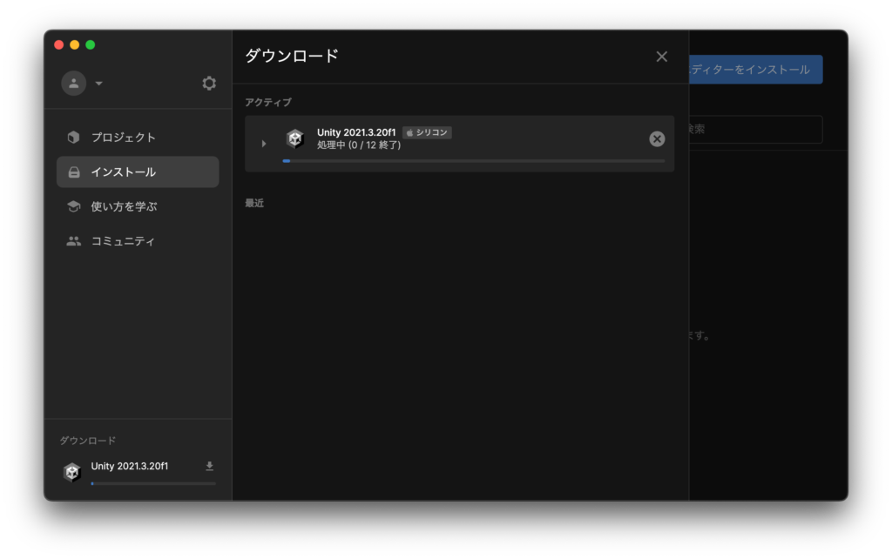Open the settings gear icon
This screenshot has height=559, width=892.
click(209, 83)
